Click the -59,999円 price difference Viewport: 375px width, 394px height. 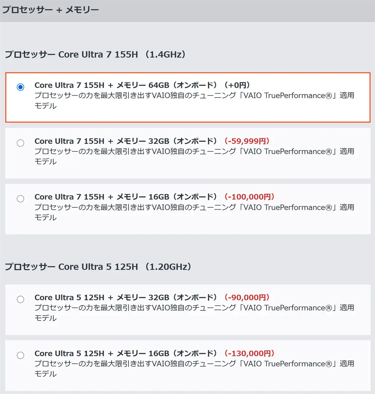(x=247, y=141)
